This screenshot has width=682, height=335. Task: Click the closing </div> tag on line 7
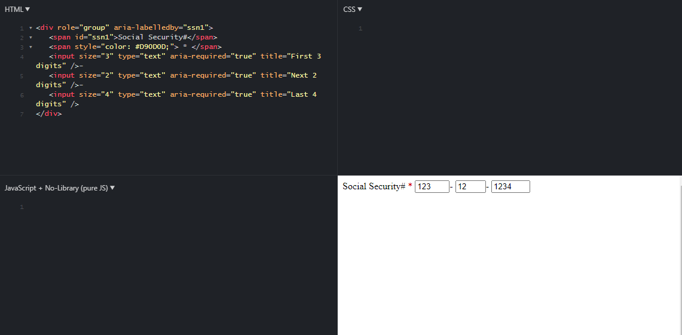tap(48, 113)
